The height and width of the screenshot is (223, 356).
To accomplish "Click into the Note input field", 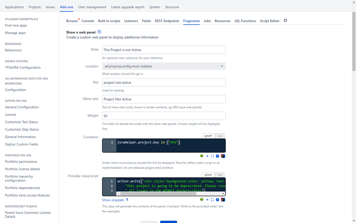I will pyautogui.click(x=164, y=50).
